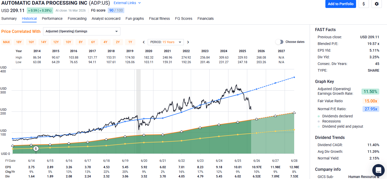Switch to the Summary tab

coord(9,18)
